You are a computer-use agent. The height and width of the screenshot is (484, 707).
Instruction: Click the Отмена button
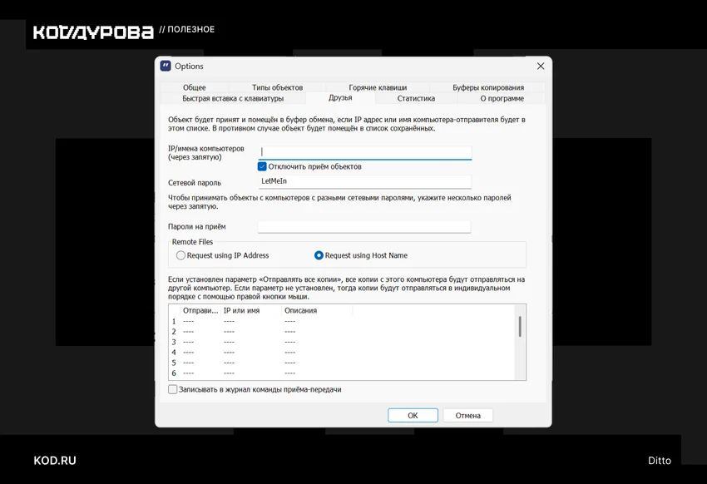pos(468,416)
